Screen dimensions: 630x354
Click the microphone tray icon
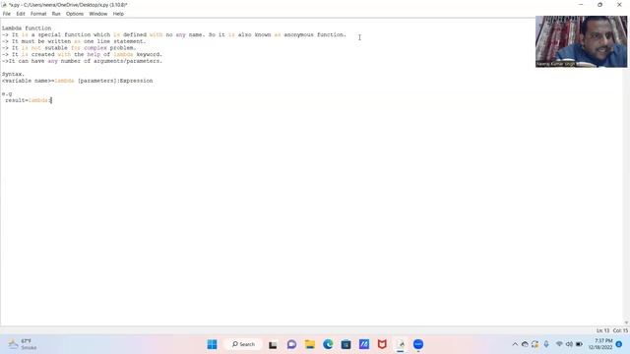546,344
